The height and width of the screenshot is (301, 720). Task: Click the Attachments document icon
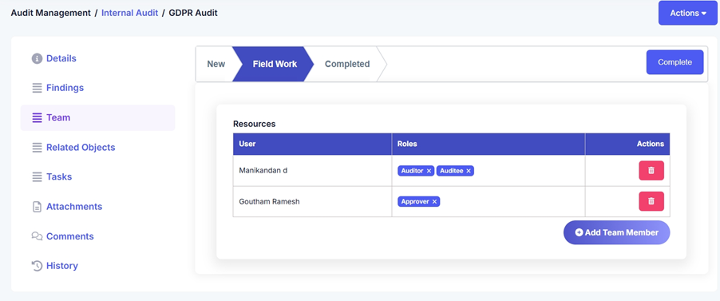tap(37, 207)
